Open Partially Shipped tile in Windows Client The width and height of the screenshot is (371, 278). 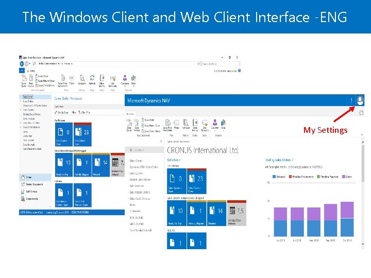tap(82, 165)
